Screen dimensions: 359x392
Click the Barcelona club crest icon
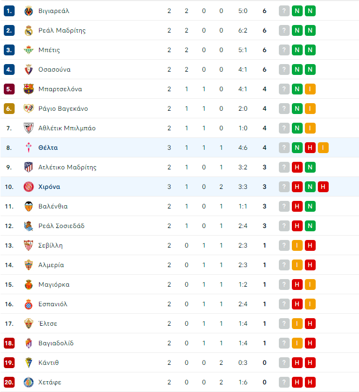pos(29,89)
